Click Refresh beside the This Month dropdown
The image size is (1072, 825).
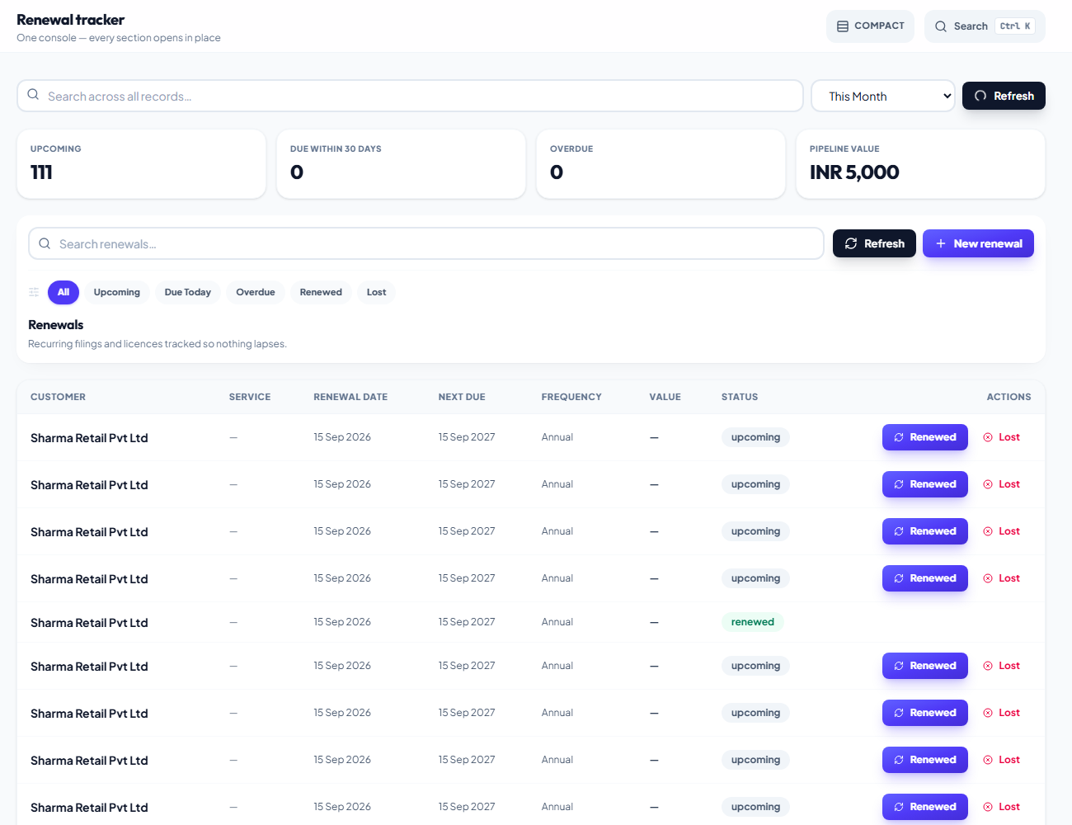pyautogui.click(x=1004, y=96)
